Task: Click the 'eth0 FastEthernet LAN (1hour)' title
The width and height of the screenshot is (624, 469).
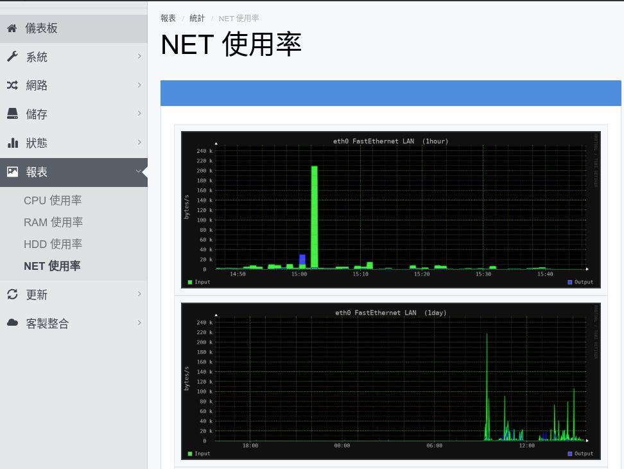Action: click(391, 141)
